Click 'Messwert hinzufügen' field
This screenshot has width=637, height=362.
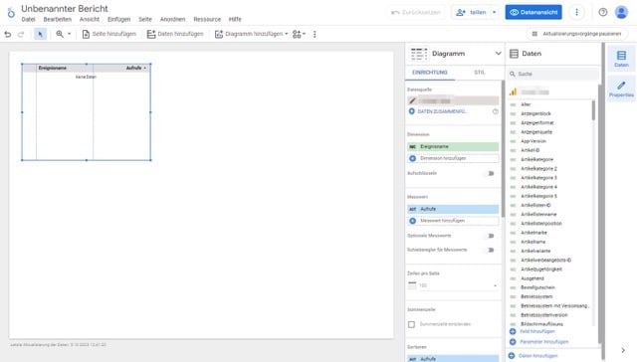click(x=453, y=221)
